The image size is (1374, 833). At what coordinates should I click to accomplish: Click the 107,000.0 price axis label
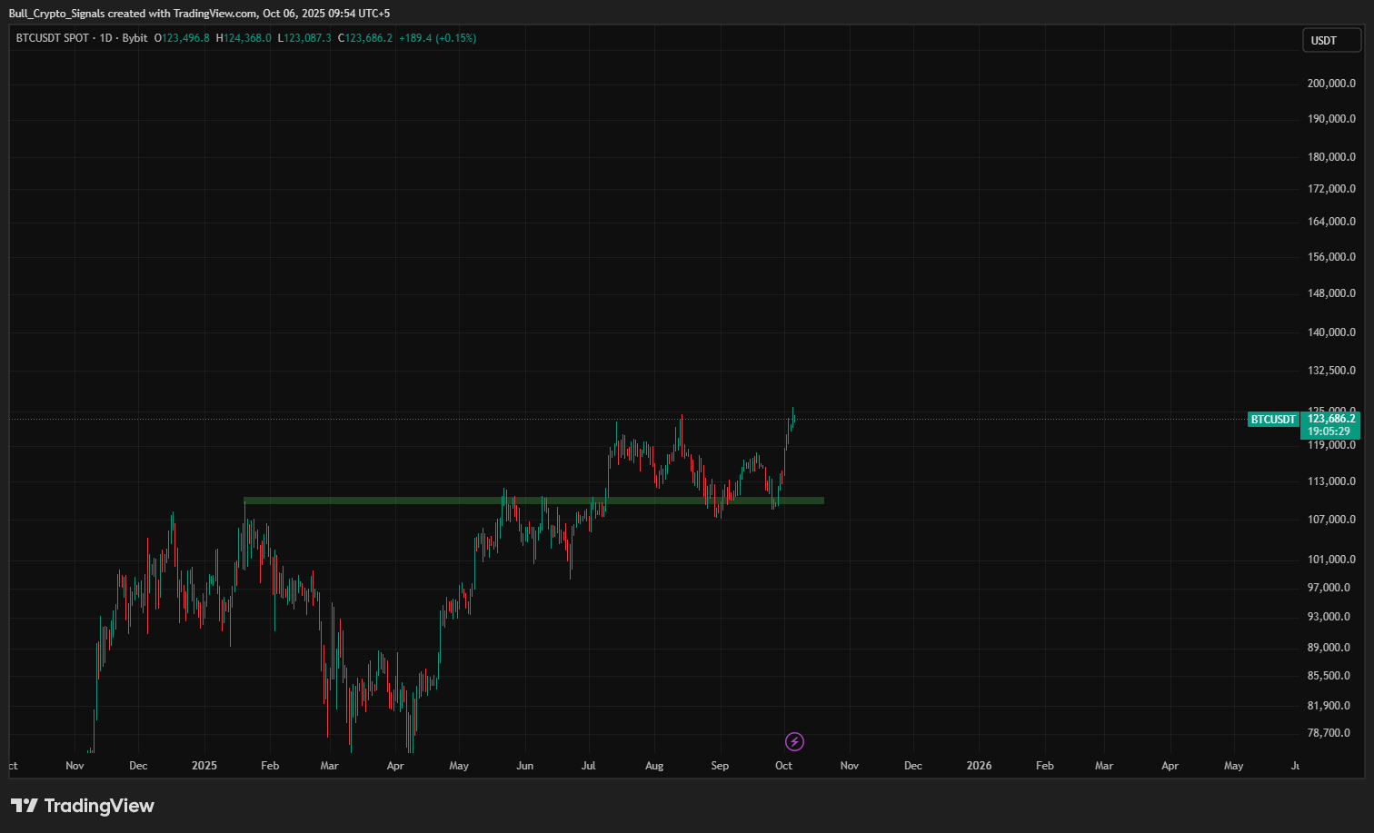tap(1330, 520)
